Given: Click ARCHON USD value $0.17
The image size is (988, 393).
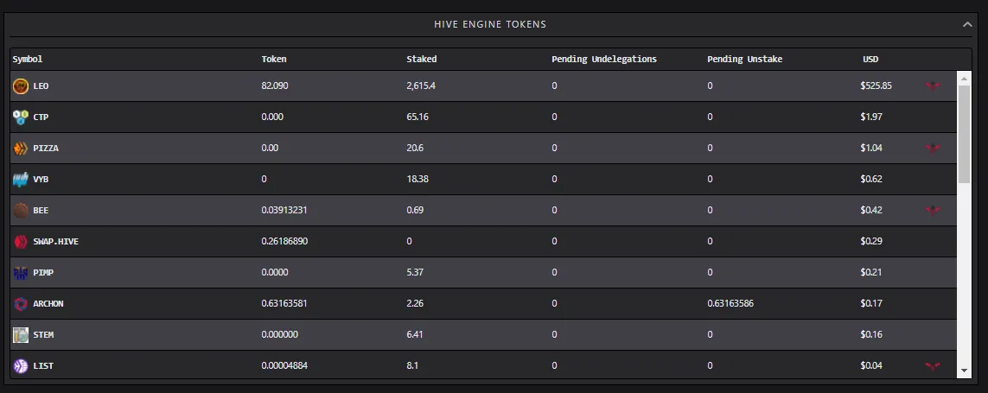Looking at the screenshot, I should (x=871, y=303).
